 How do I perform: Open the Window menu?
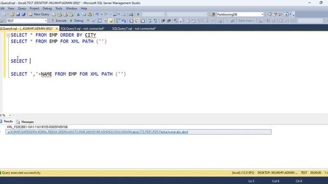pyautogui.click(x=71, y=9)
